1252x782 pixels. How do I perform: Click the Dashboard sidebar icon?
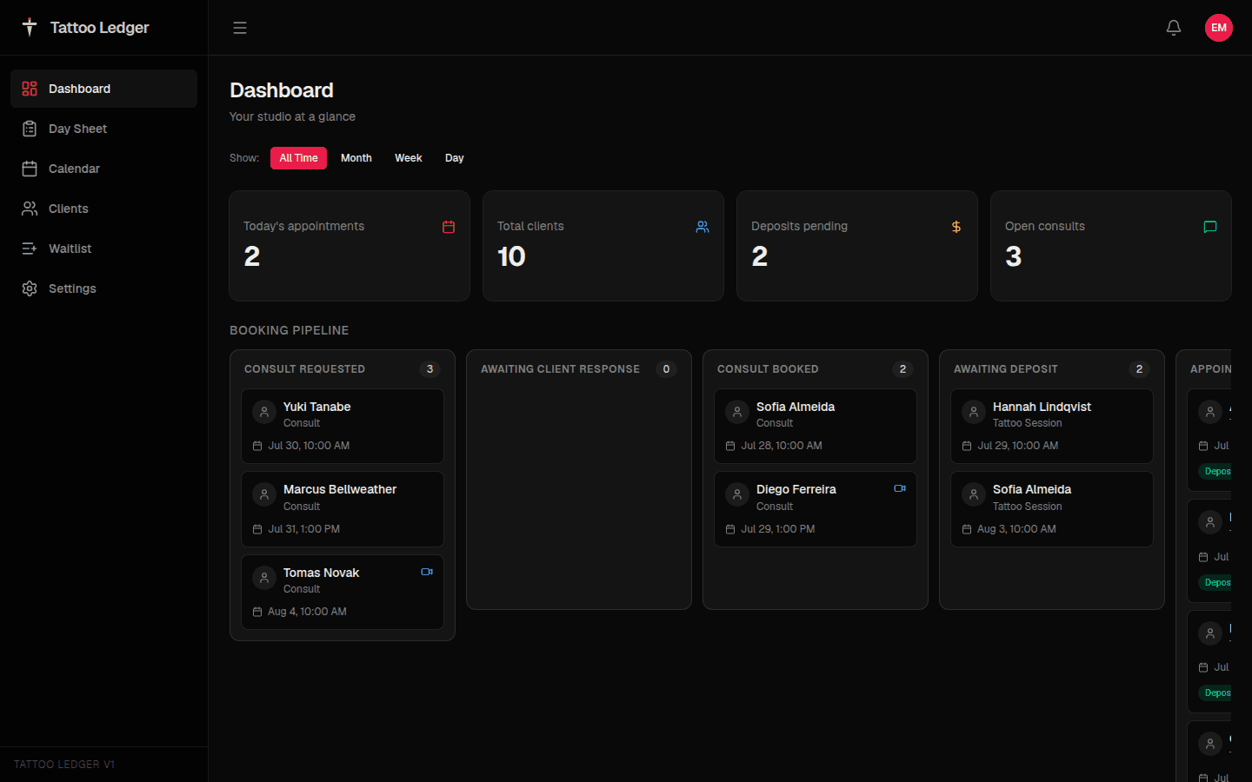(30, 89)
